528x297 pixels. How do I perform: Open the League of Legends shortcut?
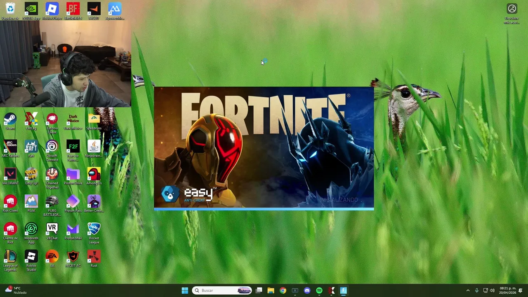click(x=10, y=261)
